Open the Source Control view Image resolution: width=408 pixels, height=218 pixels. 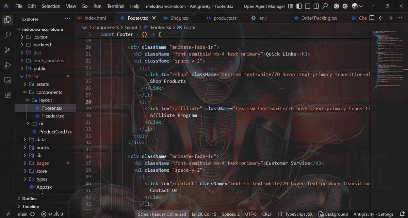click(x=7, y=50)
